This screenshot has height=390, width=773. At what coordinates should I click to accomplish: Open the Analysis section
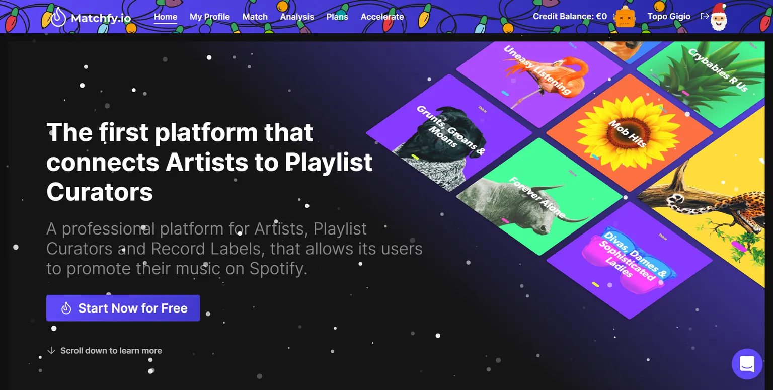click(x=297, y=17)
